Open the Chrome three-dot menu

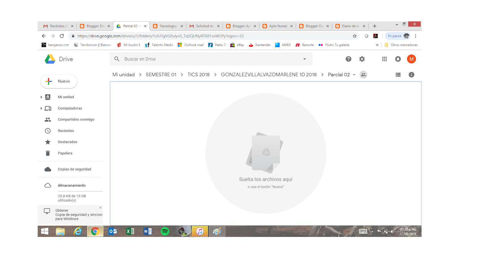415,36
